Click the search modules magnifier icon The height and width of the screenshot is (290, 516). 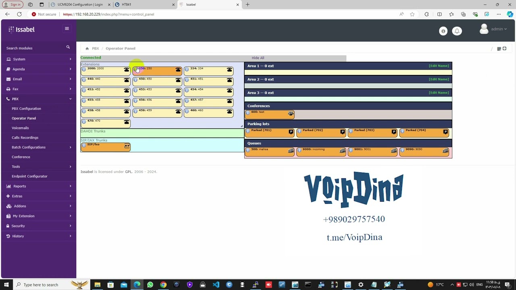[68, 48]
